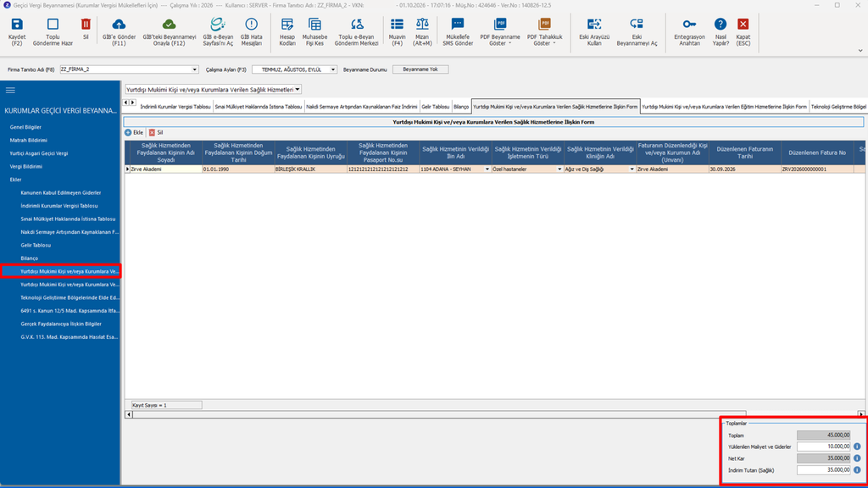Show the PDF Beyanname Göster option

[500, 31]
